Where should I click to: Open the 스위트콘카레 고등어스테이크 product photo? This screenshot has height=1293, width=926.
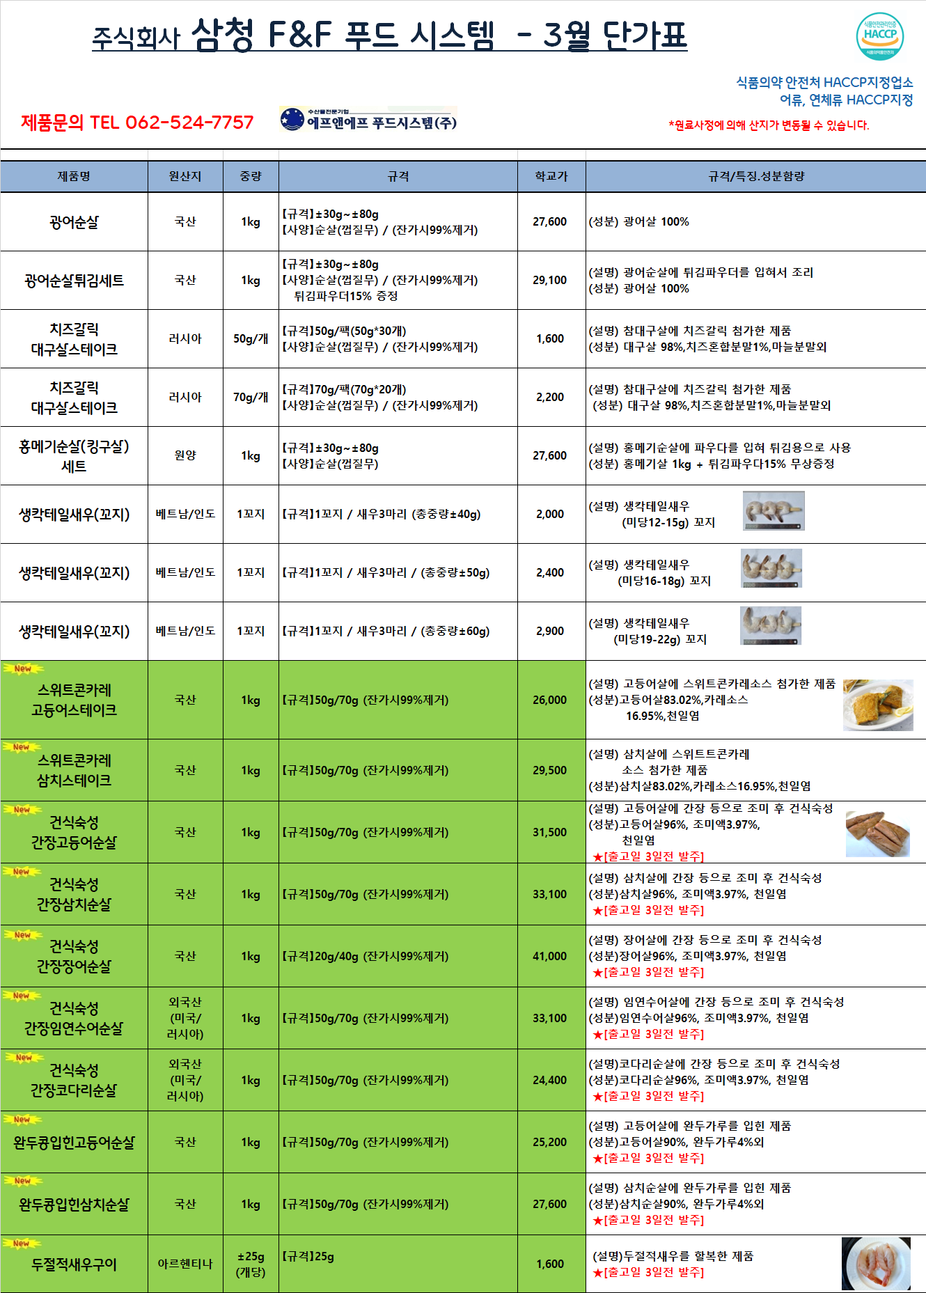point(878,705)
